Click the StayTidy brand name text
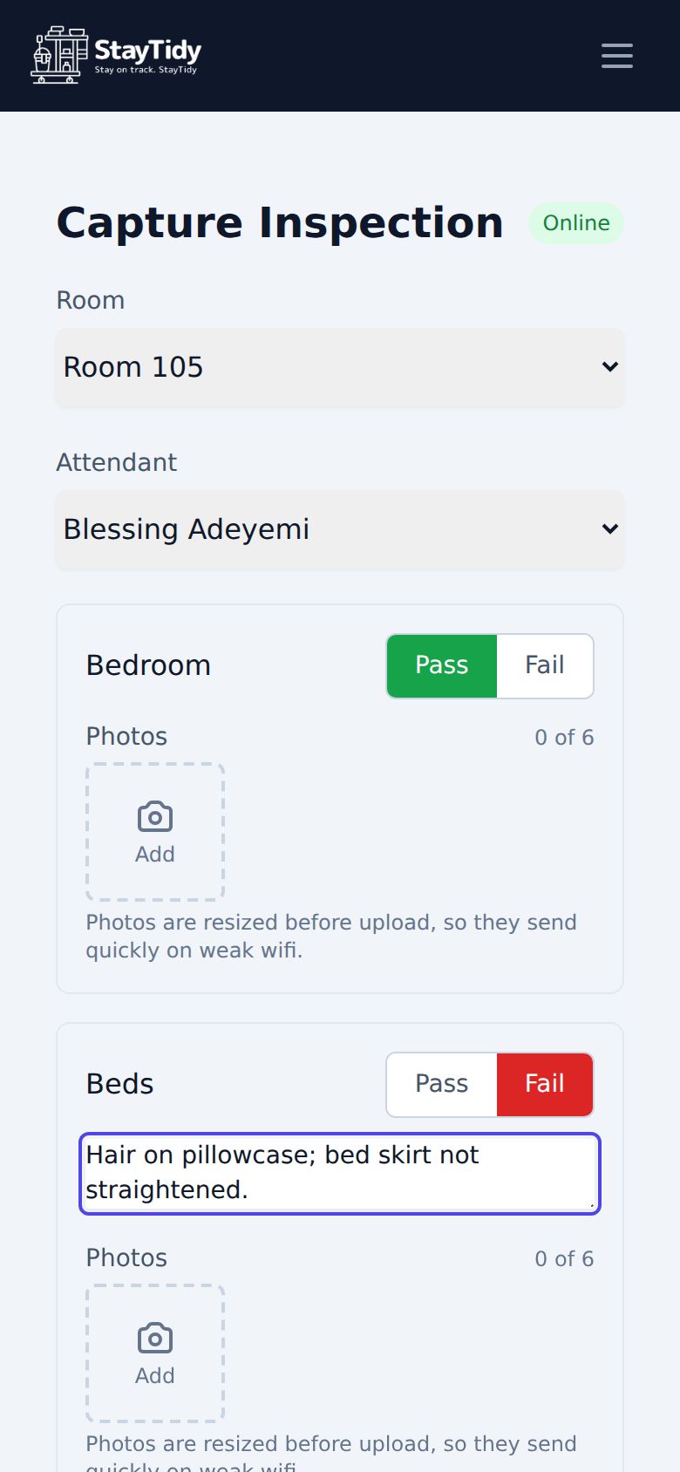The image size is (680, 1472). click(147, 51)
